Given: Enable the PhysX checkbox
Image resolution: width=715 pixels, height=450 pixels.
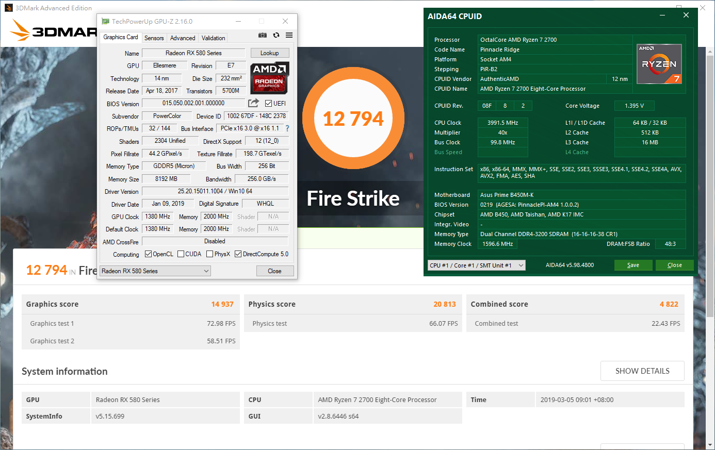Looking at the screenshot, I should click(x=210, y=254).
